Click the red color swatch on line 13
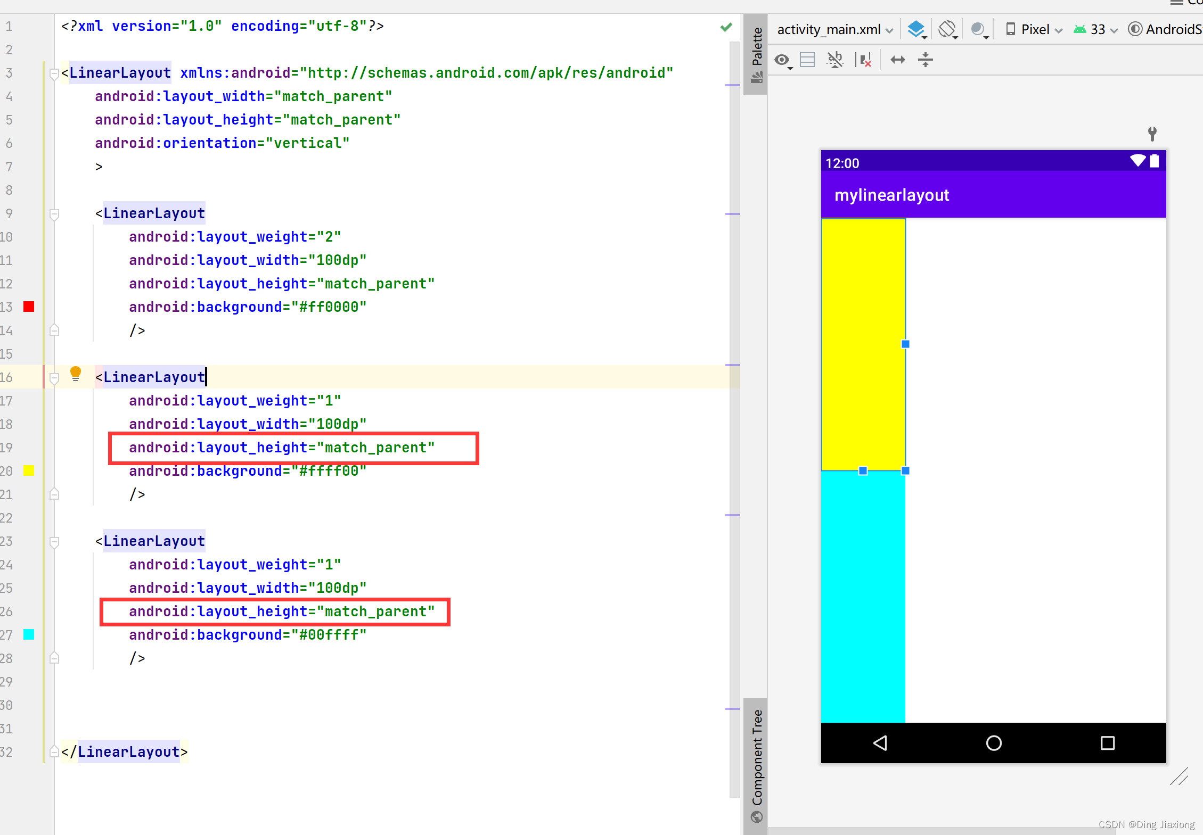The image size is (1203, 835). (29, 307)
